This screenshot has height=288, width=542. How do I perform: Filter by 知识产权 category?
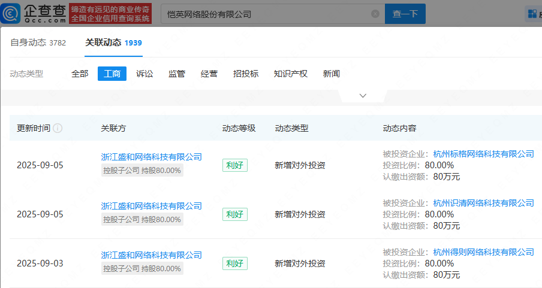point(290,74)
